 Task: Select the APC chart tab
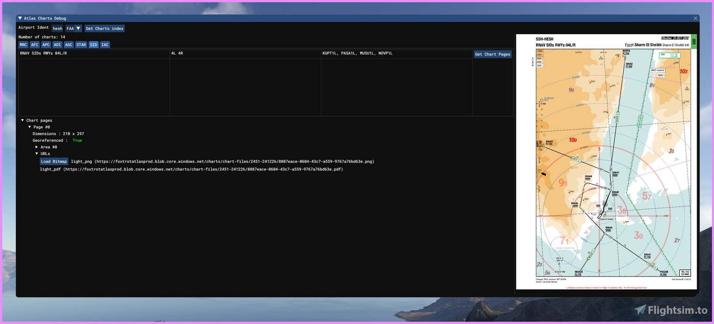coord(46,45)
